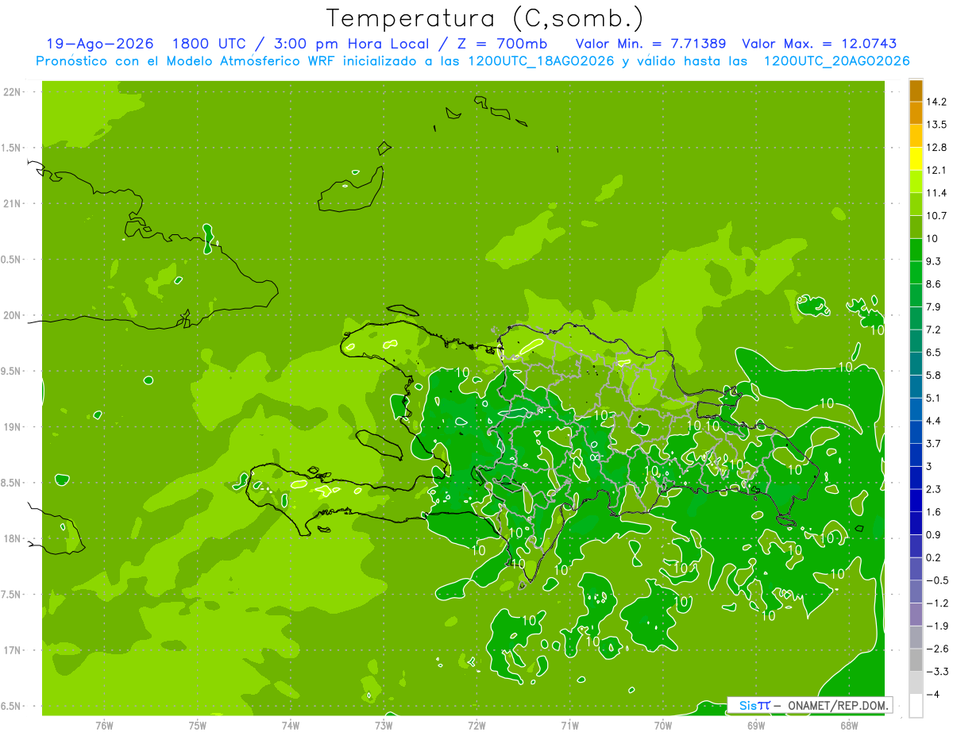
Task: Click the "7.5N" latitude axis label
Action: coord(12,595)
